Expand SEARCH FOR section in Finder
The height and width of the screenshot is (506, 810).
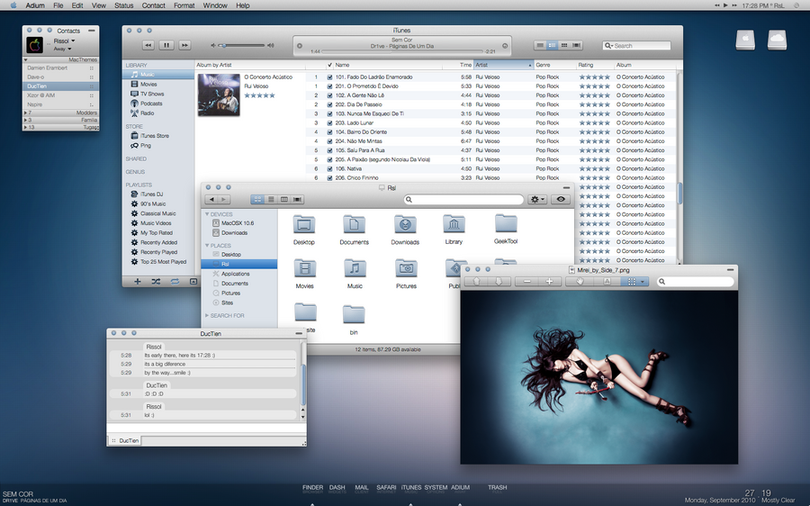207,315
